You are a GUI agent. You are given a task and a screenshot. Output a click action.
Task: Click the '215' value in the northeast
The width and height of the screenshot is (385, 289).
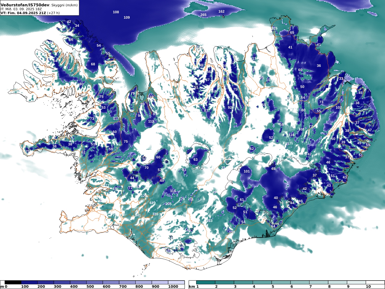[274, 28]
